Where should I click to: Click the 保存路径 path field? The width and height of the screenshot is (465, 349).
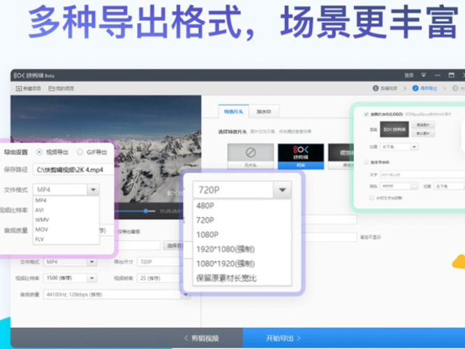73,170
